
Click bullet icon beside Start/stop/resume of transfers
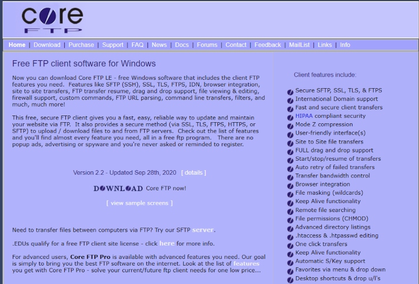pyautogui.click(x=290, y=161)
